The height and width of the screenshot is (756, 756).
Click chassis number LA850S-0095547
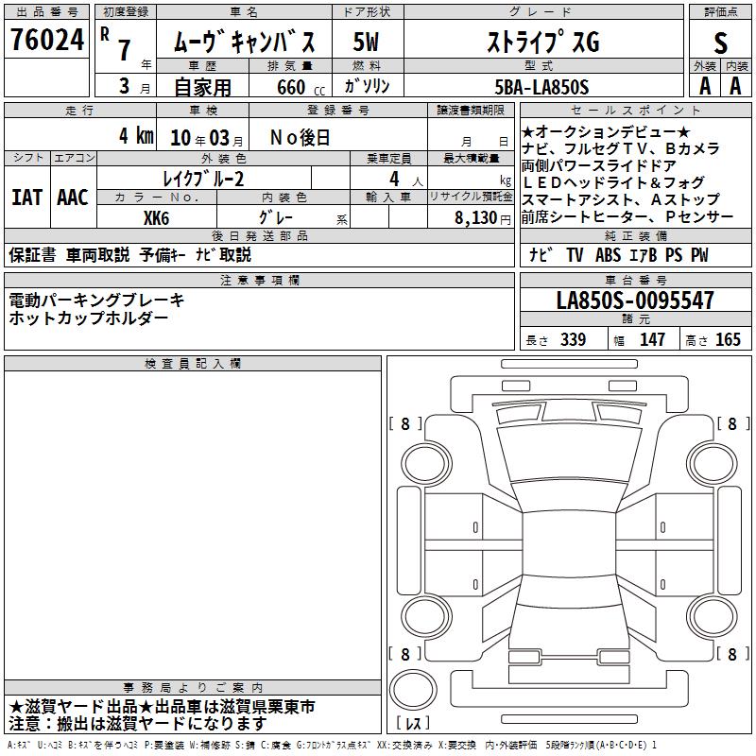635,301
